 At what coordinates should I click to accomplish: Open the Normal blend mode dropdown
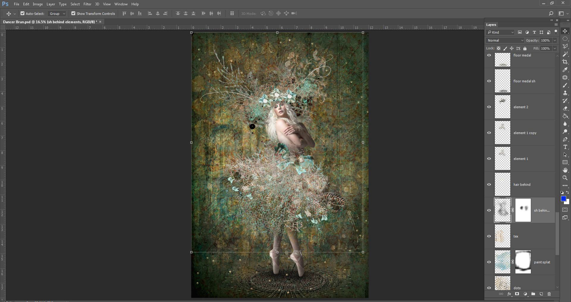pos(505,40)
